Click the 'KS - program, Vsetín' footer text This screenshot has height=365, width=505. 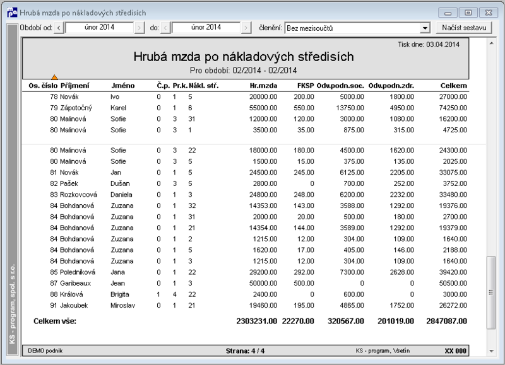pyautogui.click(x=383, y=351)
